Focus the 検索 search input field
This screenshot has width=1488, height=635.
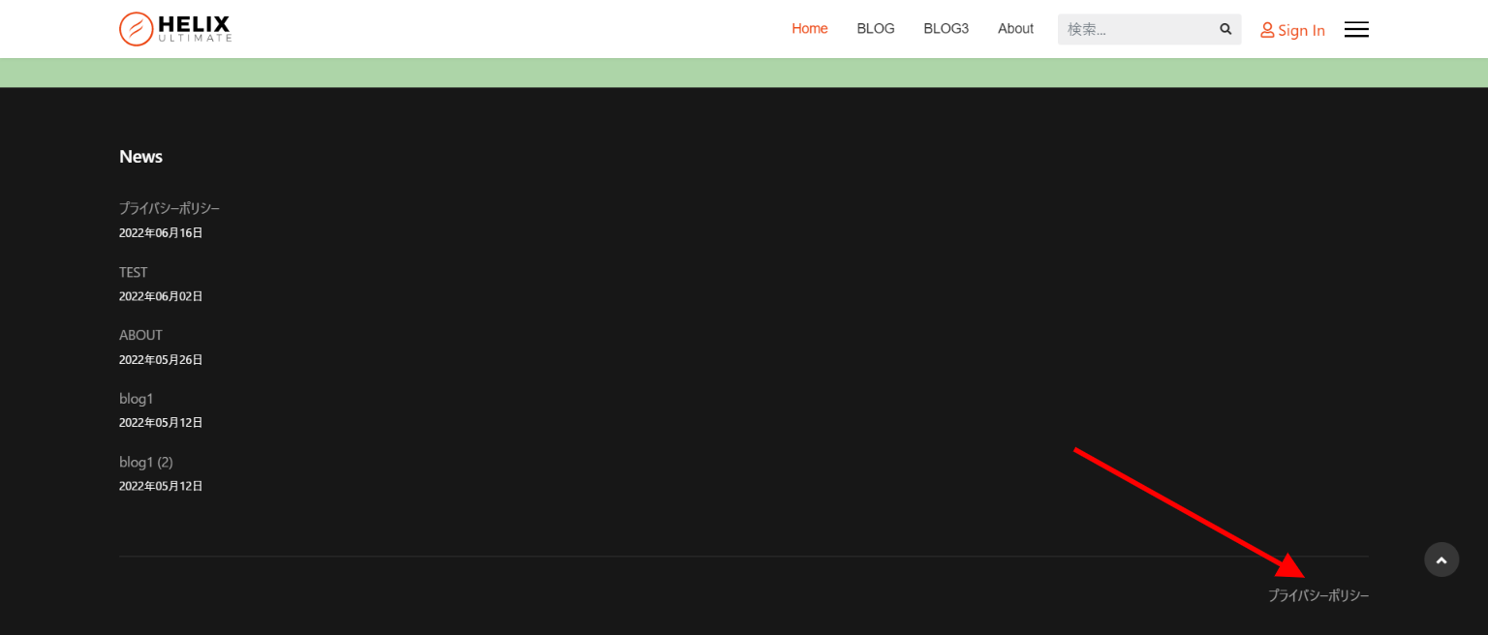tap(1135, 29)
